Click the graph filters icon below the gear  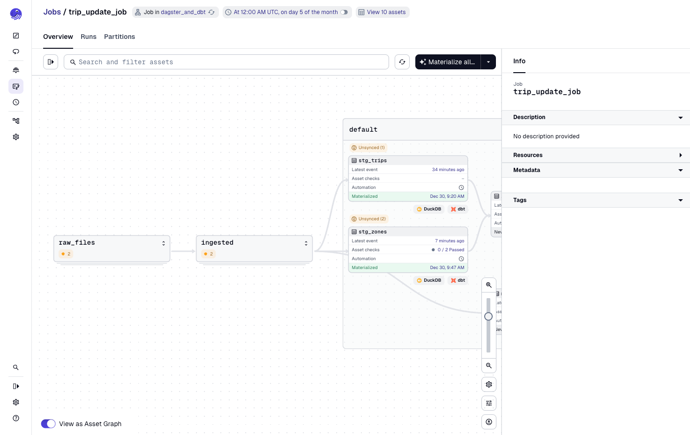[x=488, y=403]
